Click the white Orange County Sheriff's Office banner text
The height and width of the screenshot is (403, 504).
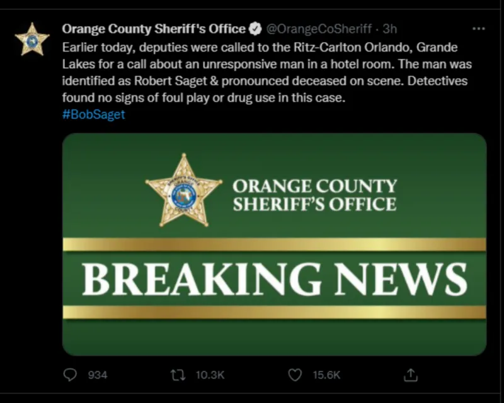315,195
